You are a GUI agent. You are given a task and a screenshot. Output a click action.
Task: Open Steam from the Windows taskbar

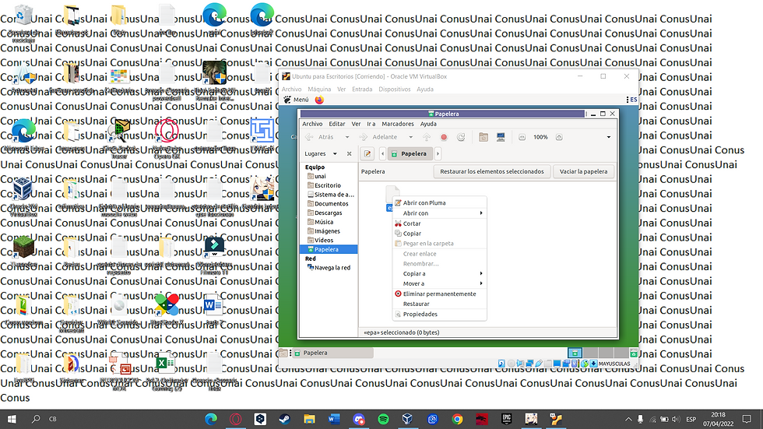(285, 419)
